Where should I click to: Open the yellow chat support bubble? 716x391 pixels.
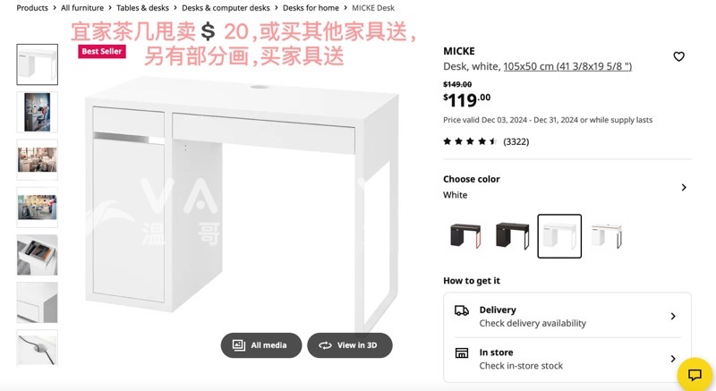[695, 375]
